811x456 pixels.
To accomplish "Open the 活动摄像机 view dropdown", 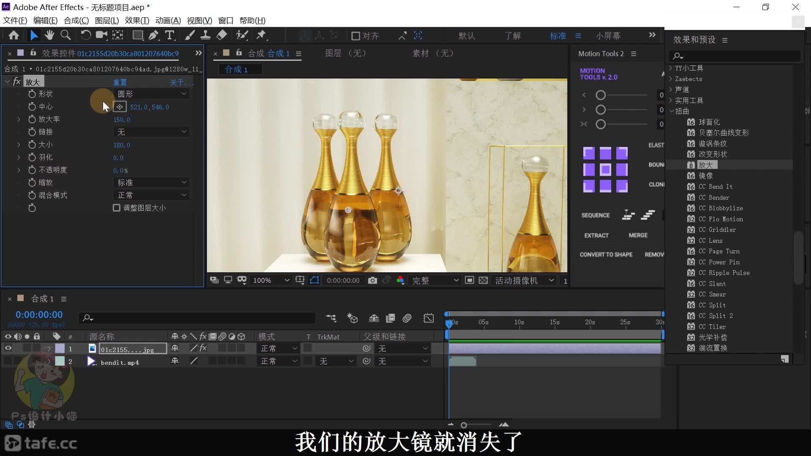I will (524, 280).
